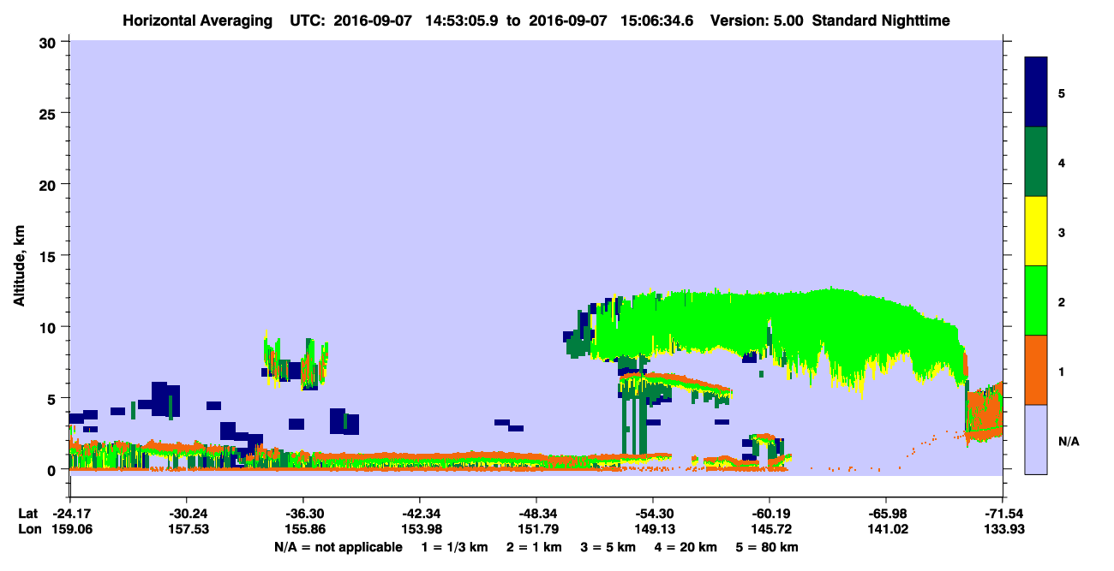The width and height of the screenshot is (1114, 571).
Task: Click the start time '14:53:05.9'
Action: click(x=462, y=20)
